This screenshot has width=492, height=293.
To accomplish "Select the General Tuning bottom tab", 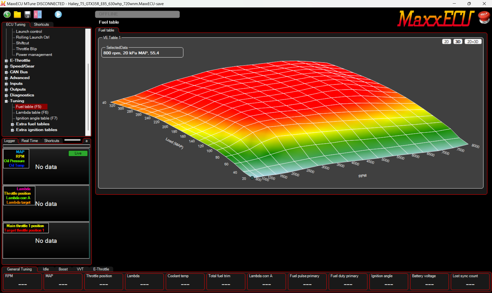I will 19,269.
